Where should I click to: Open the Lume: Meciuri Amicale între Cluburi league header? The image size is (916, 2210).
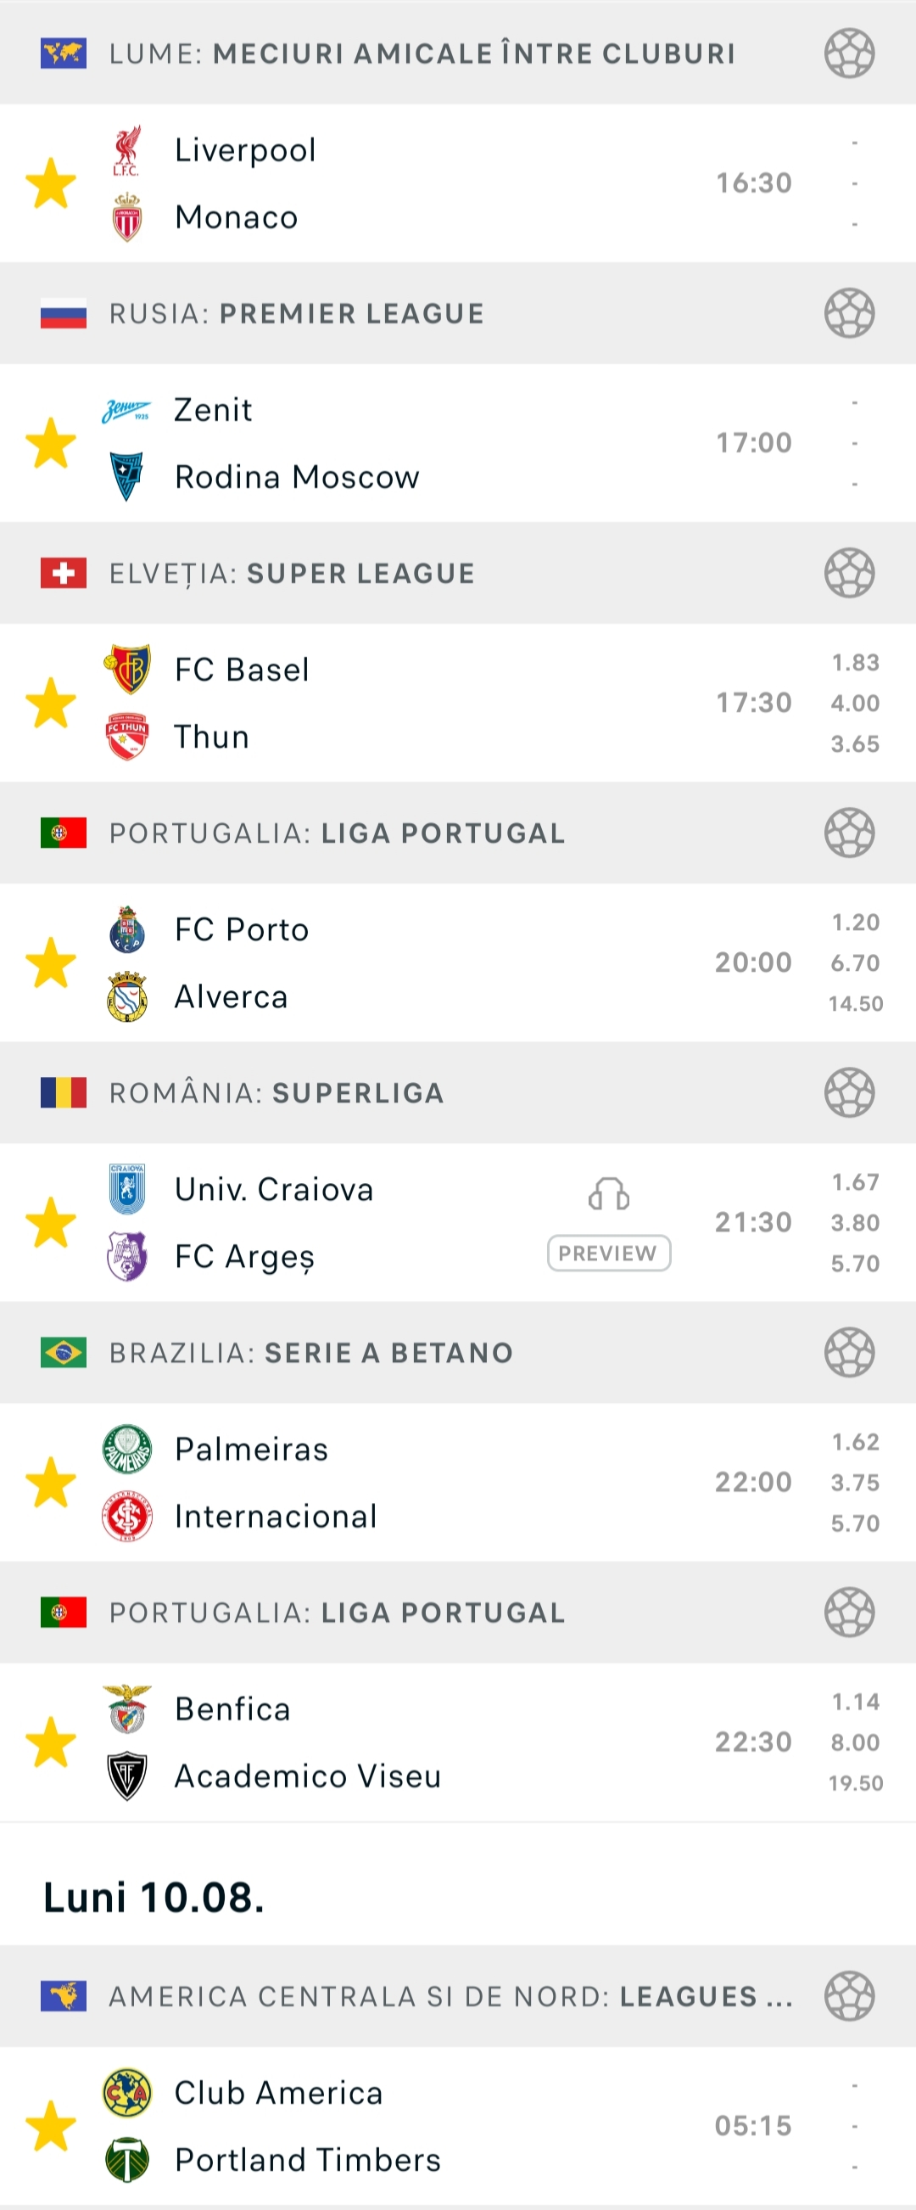pos(458,53)
